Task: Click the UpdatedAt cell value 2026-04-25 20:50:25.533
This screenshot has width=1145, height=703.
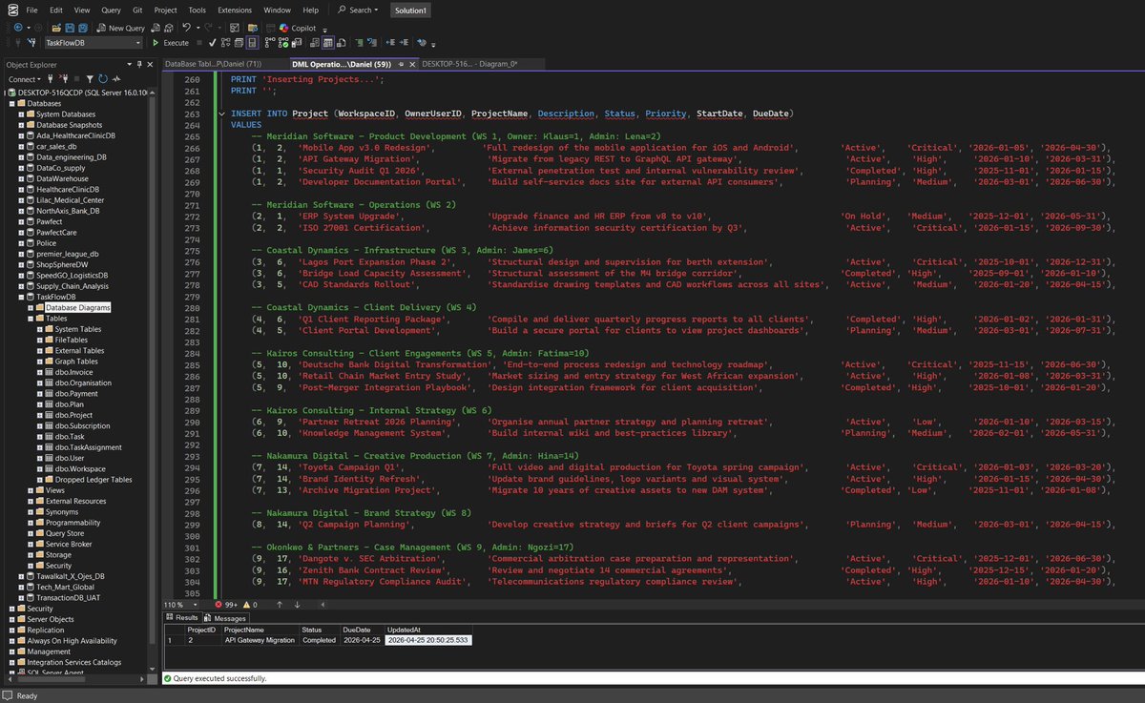Action: coord(427,641)
